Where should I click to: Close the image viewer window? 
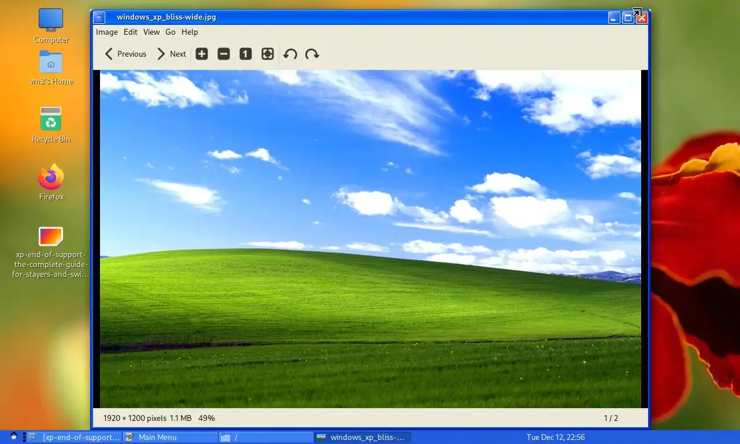[641, 18]
